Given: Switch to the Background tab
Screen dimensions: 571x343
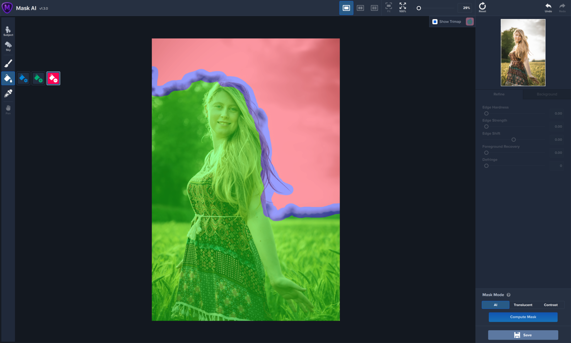Looking at the screenshot, I should click(547, 94).
